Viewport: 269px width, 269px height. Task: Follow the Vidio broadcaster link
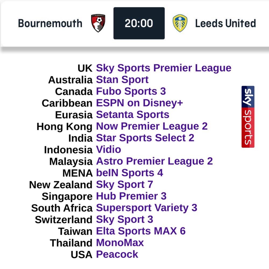coord(109,150)
